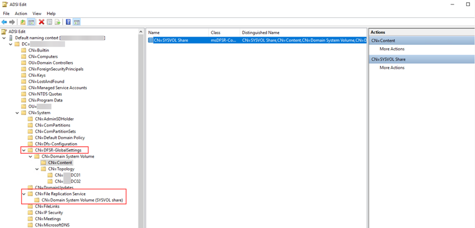Image resolution: width=475 pixels, height=228 pixels.
Task: Collapse the top-level DC= domain node
Action: pos(11,44)
